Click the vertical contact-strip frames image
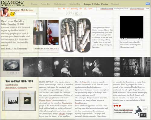The width and height of the screenshot is (151, 120). click(x=117, y=67)
